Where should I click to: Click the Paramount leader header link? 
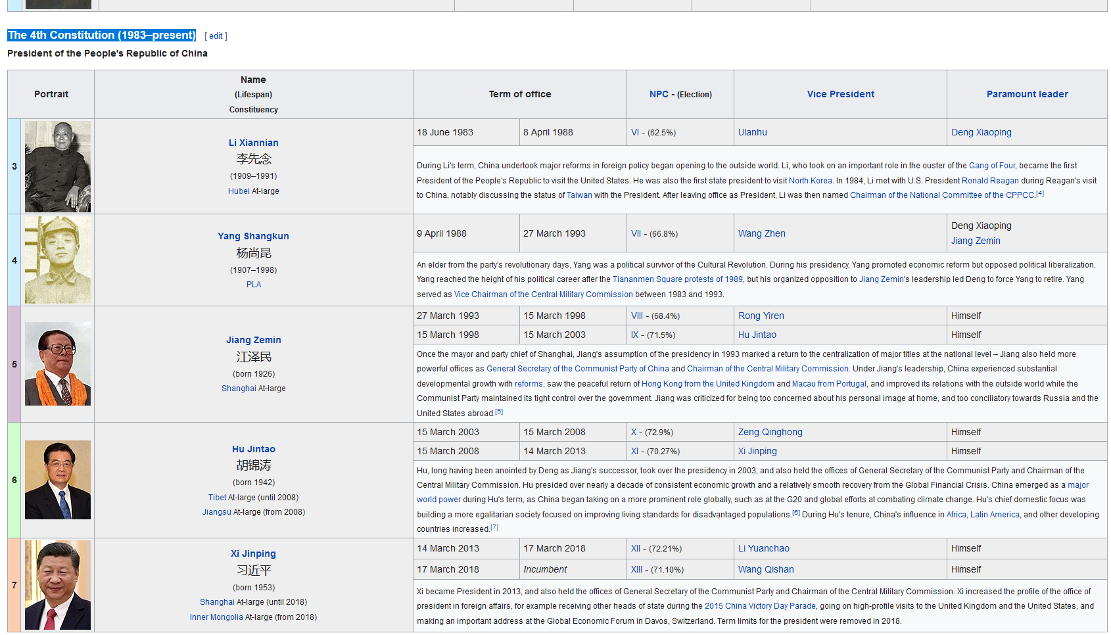tap(1028, 94)
